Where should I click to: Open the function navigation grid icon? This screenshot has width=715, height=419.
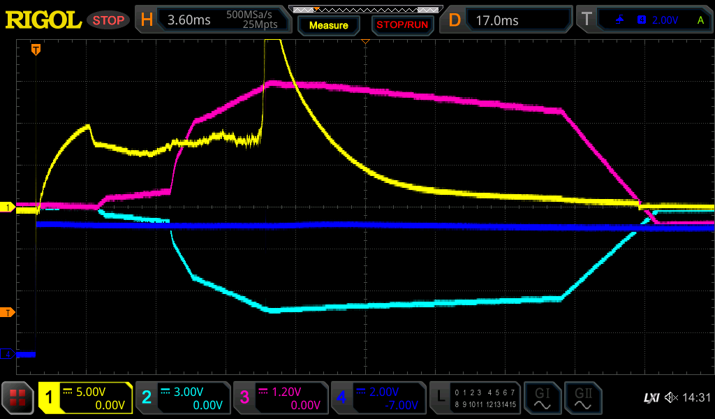[18, 398]
